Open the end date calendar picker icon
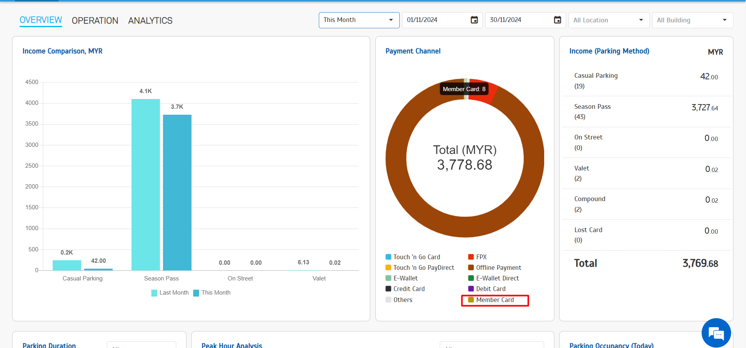The height and width of the screenshot is (348, 746). pos(557,20)
